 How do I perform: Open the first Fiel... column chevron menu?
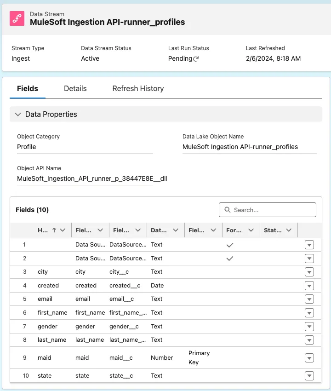[x=100, y=230]
